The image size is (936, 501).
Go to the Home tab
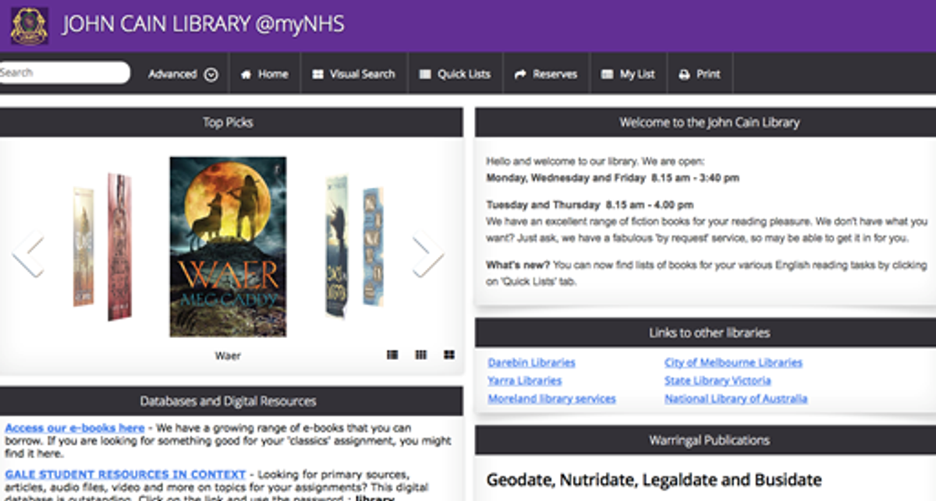point(264,74)
